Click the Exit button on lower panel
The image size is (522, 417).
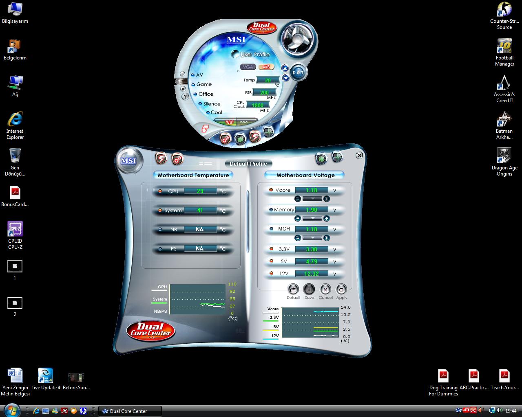[x=359, y=155]
